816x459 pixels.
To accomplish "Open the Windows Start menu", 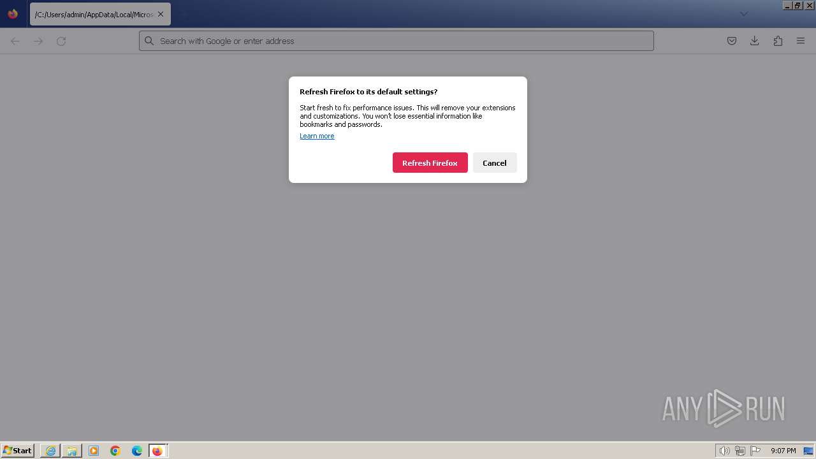I will 17,451.
